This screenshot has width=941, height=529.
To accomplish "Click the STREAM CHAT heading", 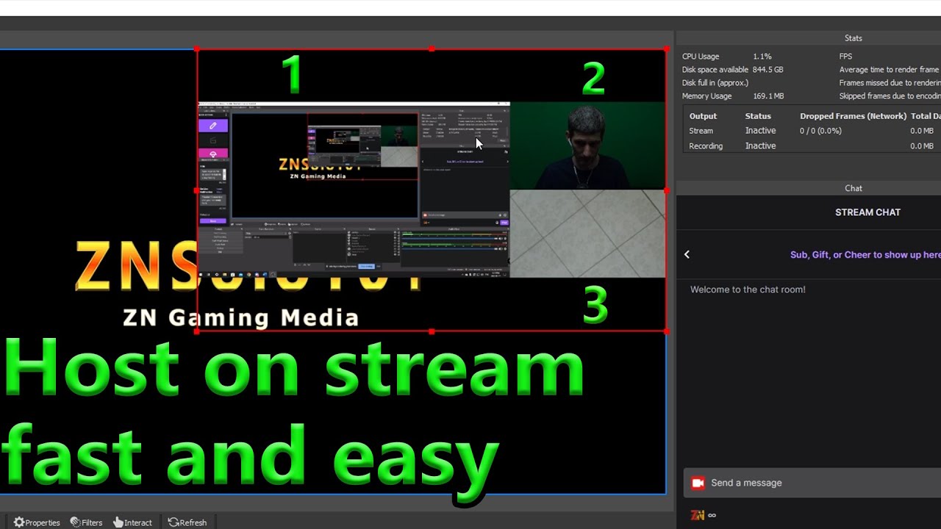I will (x=867, y=212).
